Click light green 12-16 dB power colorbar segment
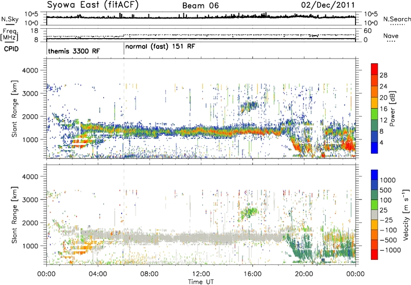This screenshot has height=285, width=411. coord(375,114)
